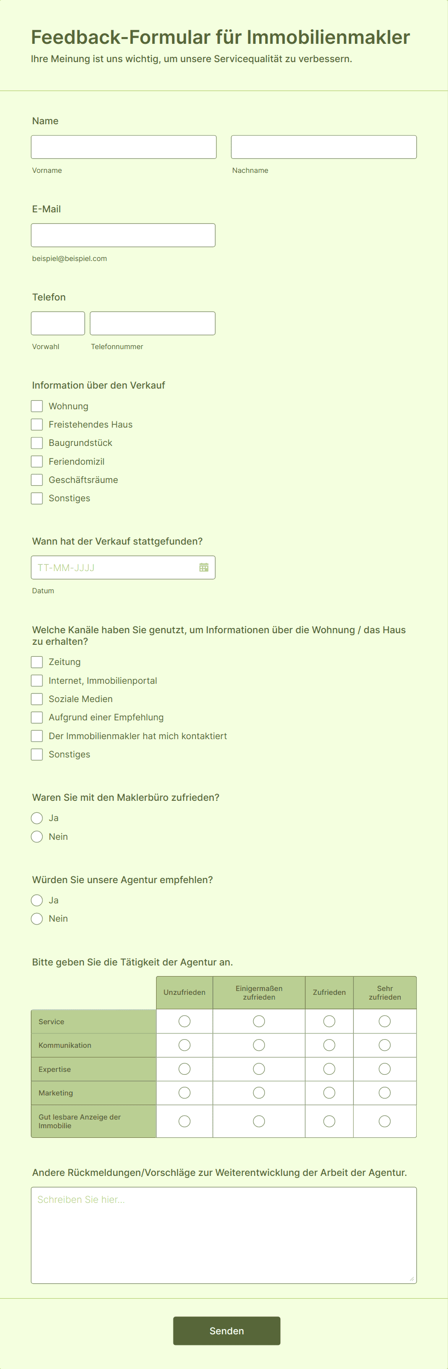Screen dimensions: 448x1369
Task: Mark Expertise as Einigermaßen zufrieden
Action: point(259,1069)
